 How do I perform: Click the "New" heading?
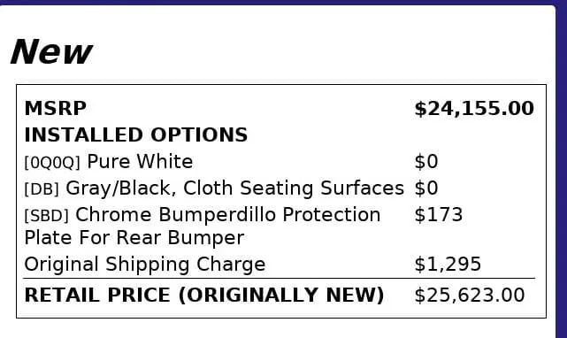coord(51,52)
